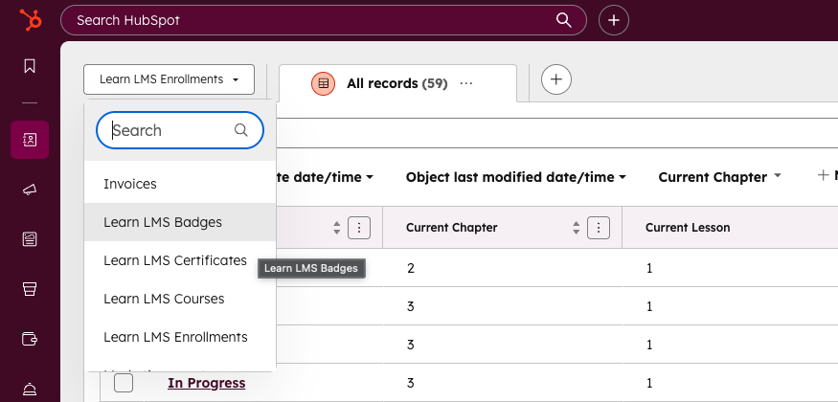Image resolution: width=838 pixels, height=402 pixels.
Task: Tick the checkbox on the In Progress row
Action: [124, 383]
